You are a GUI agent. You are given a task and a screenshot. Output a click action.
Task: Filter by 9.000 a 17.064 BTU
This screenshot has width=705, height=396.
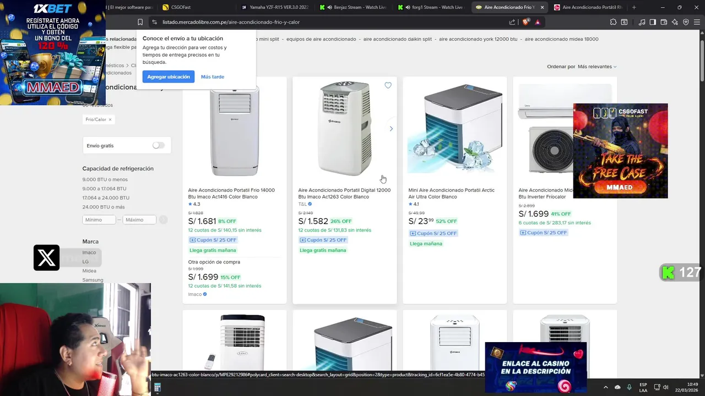pyautogui.click(x=105, y=189)
